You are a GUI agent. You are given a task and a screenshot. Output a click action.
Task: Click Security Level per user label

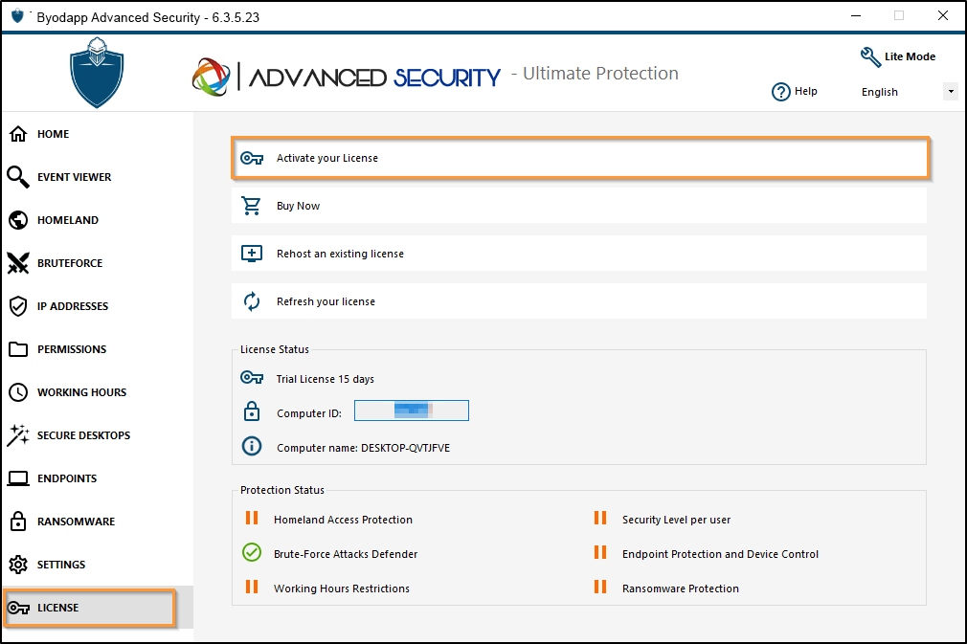pyautogui.click(x=676, y=520)
